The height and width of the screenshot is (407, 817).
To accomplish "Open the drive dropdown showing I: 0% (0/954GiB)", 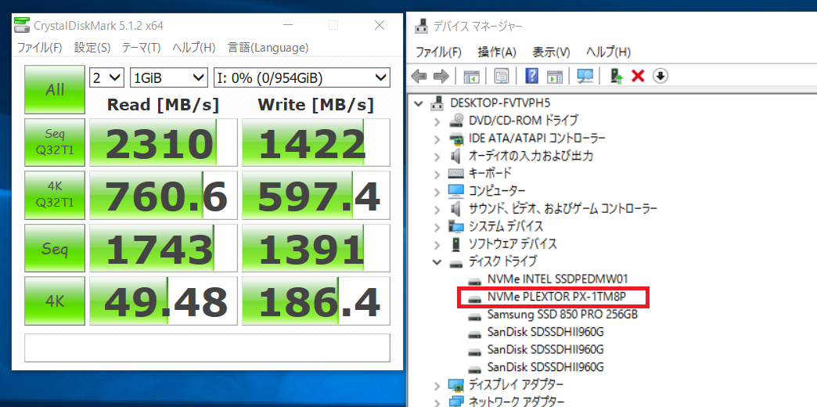I will (302, 78).
